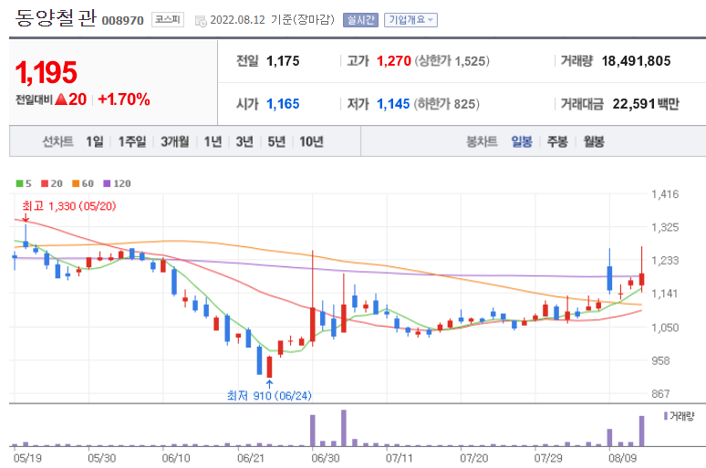706x468 pixels.
Task: Select the 10년 line chart period
Action: [312, 142]
